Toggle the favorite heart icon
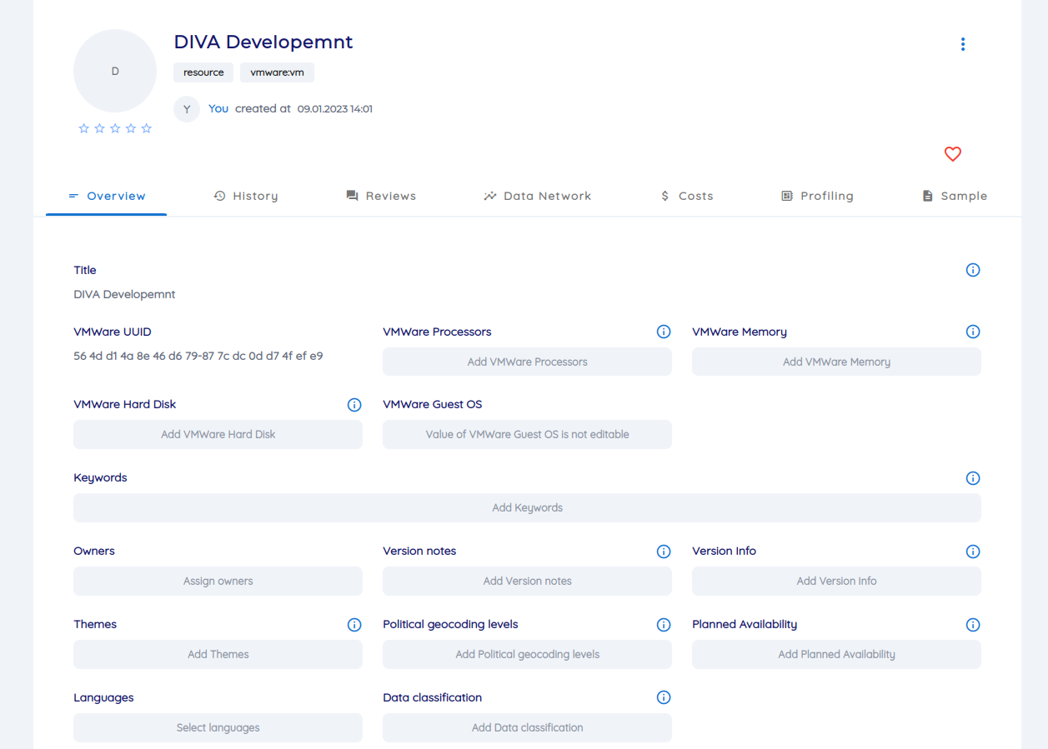This screenshot has height=749, width=1048. [952, 154]
